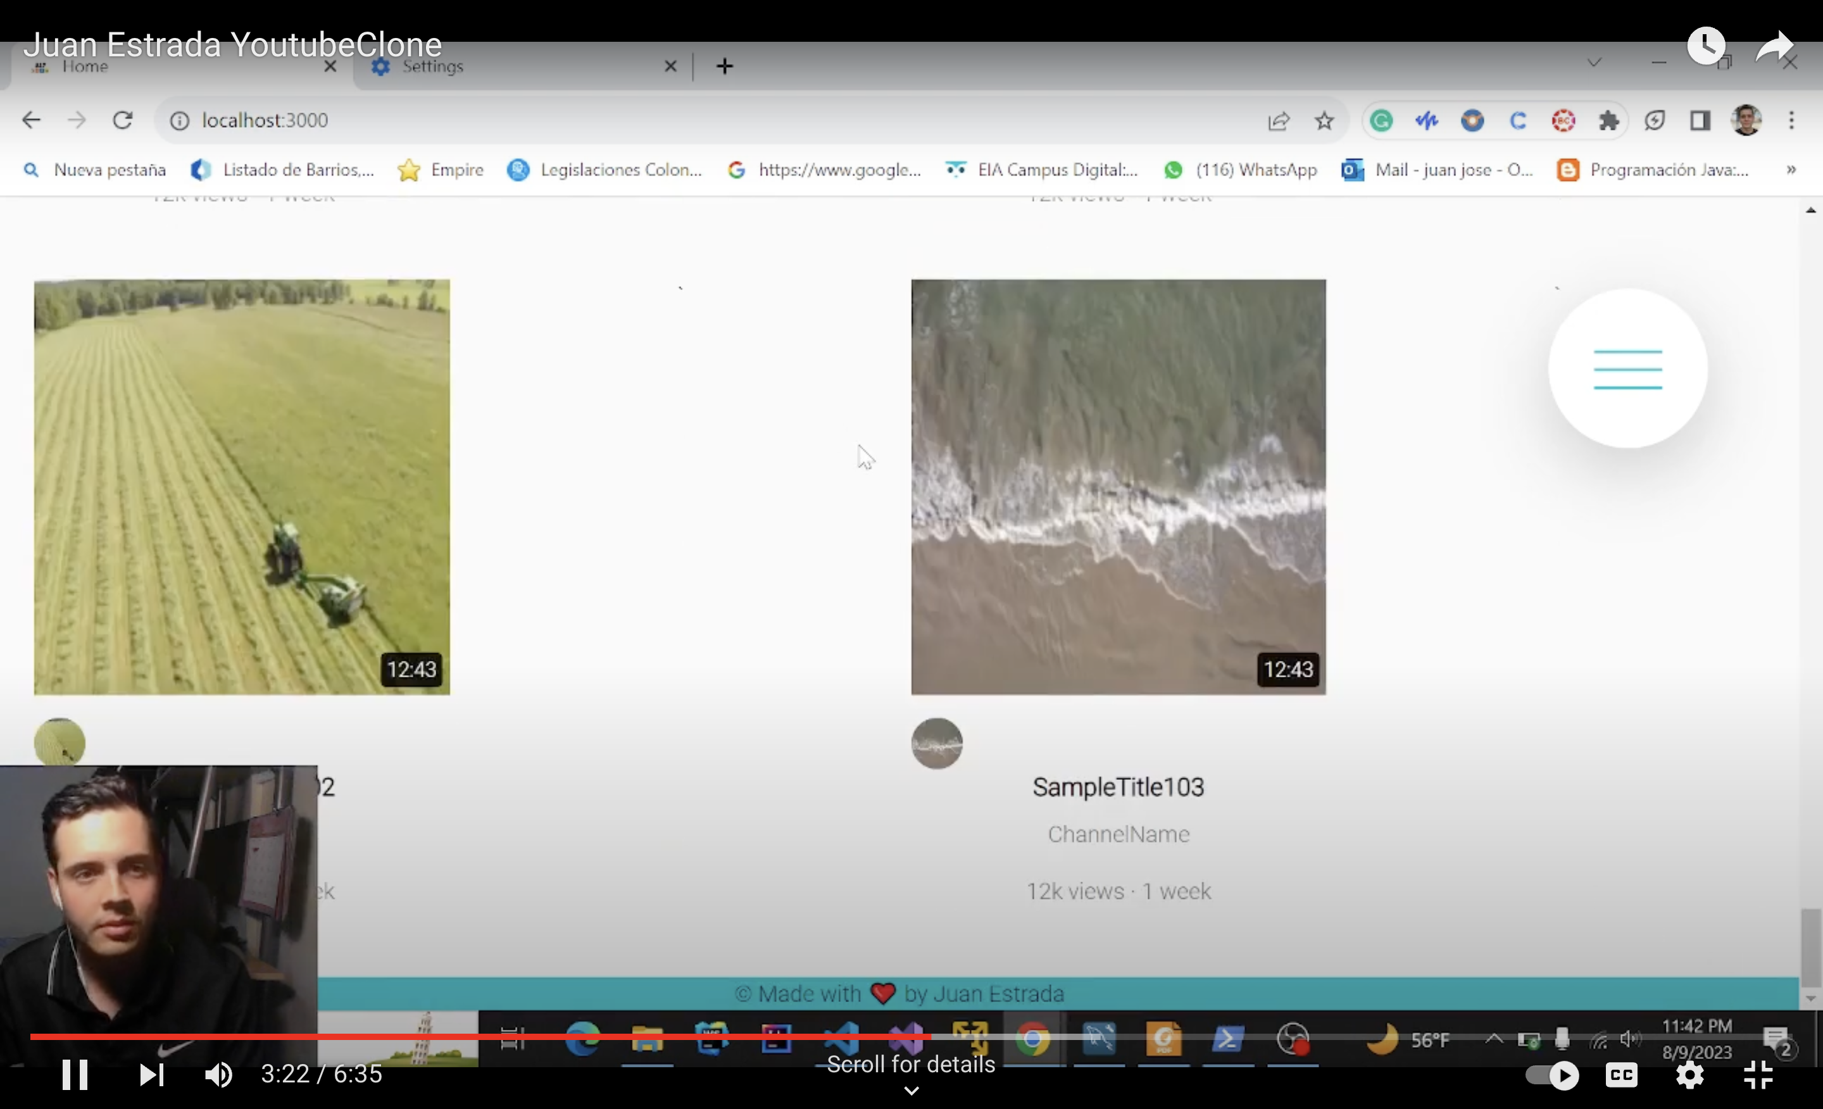The height and width of the screenshot is (1109, 1823).
Task: Click the Share arrow icon
Action: (x=1774, y=46)
